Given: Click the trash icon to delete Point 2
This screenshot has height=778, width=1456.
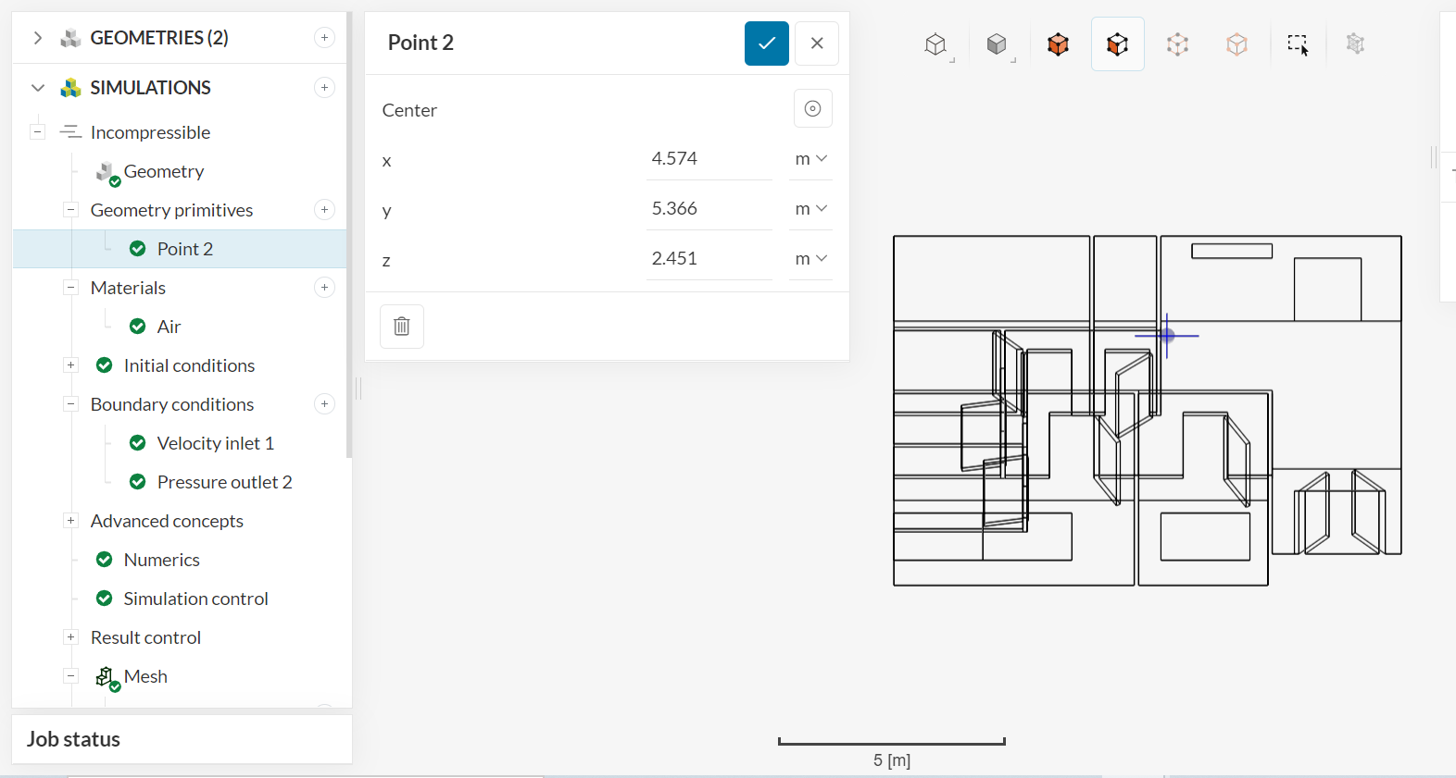Looking at the screenshot, I should click(402, 327).
